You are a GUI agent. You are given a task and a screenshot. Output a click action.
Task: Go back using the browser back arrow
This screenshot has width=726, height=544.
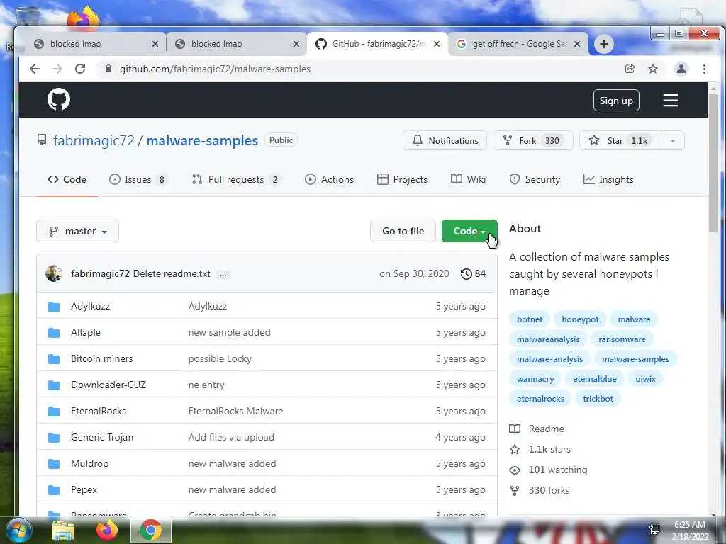pyautogui.click(x=35, y=69)
